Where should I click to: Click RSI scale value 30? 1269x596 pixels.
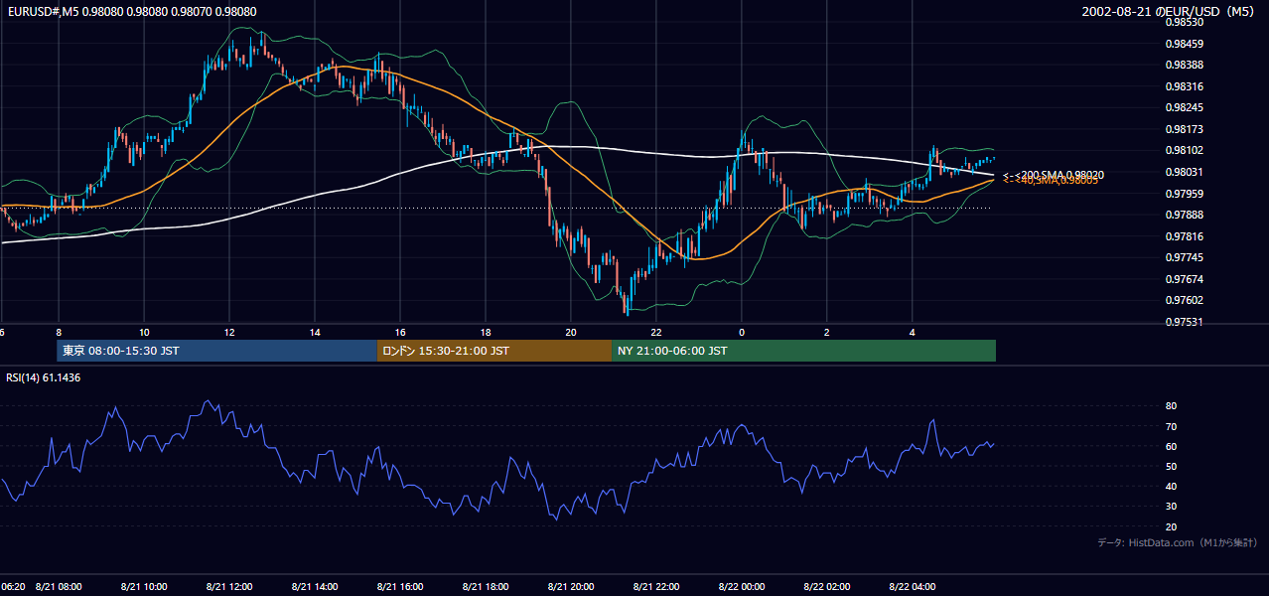(1171, 507)
